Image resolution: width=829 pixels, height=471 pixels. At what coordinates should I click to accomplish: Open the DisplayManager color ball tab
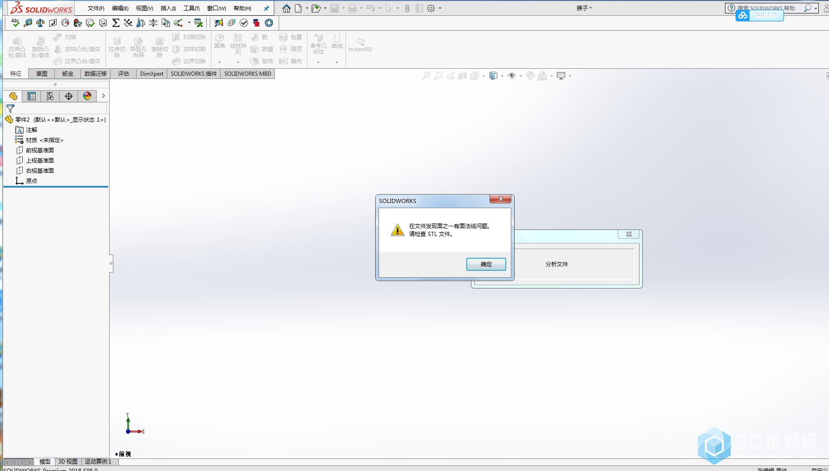coord(87,96)
